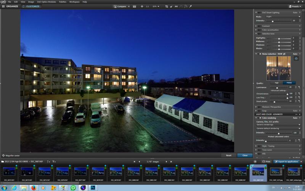Open Photoshop from the taskbar
This screenshot has width=305, height=191.
(93, 188)
